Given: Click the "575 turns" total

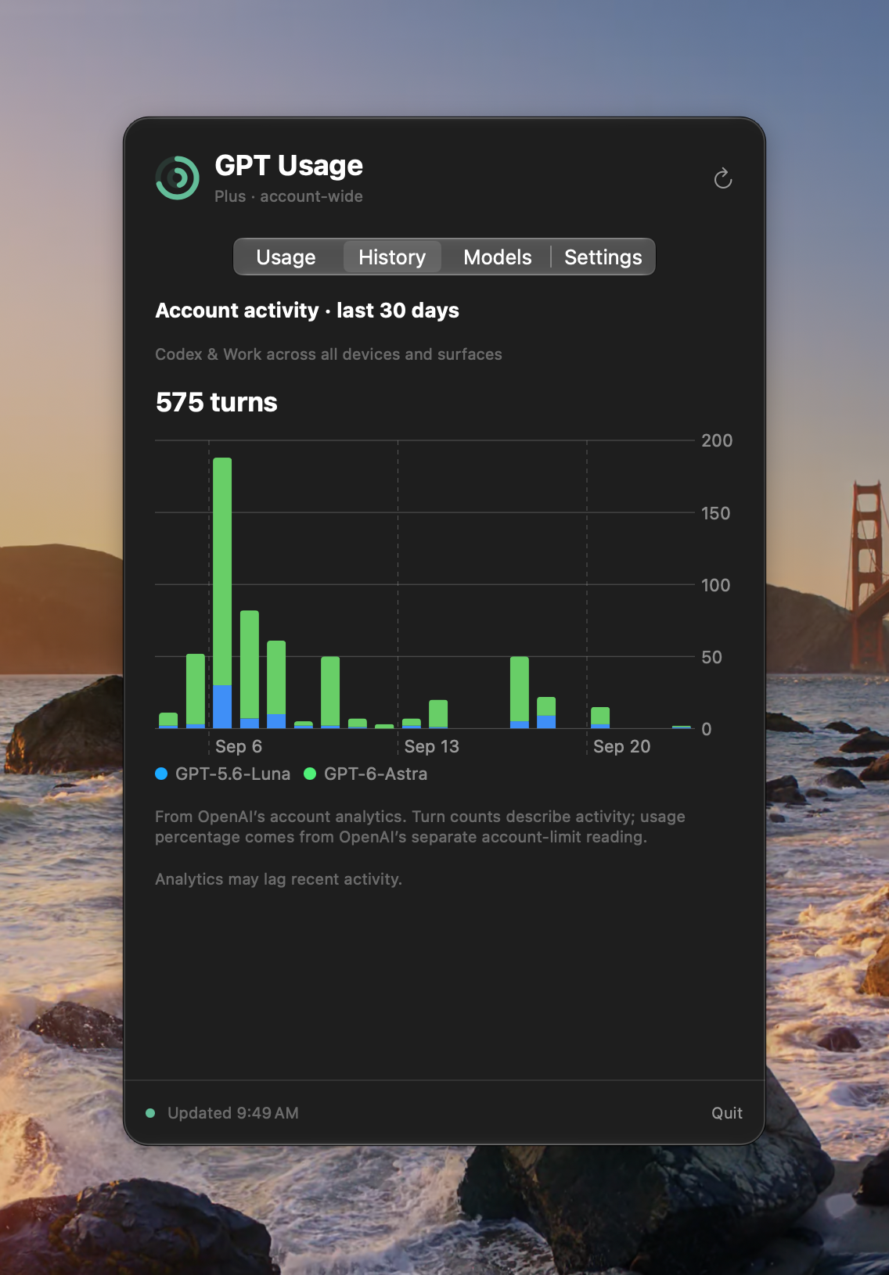Looking at the screenshot, I should tap(217, 402).
